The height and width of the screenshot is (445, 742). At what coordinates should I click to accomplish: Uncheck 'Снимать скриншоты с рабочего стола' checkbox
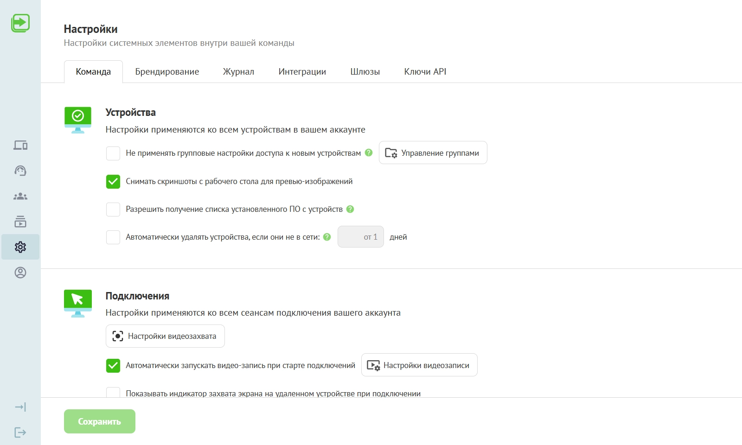(113, 182)
